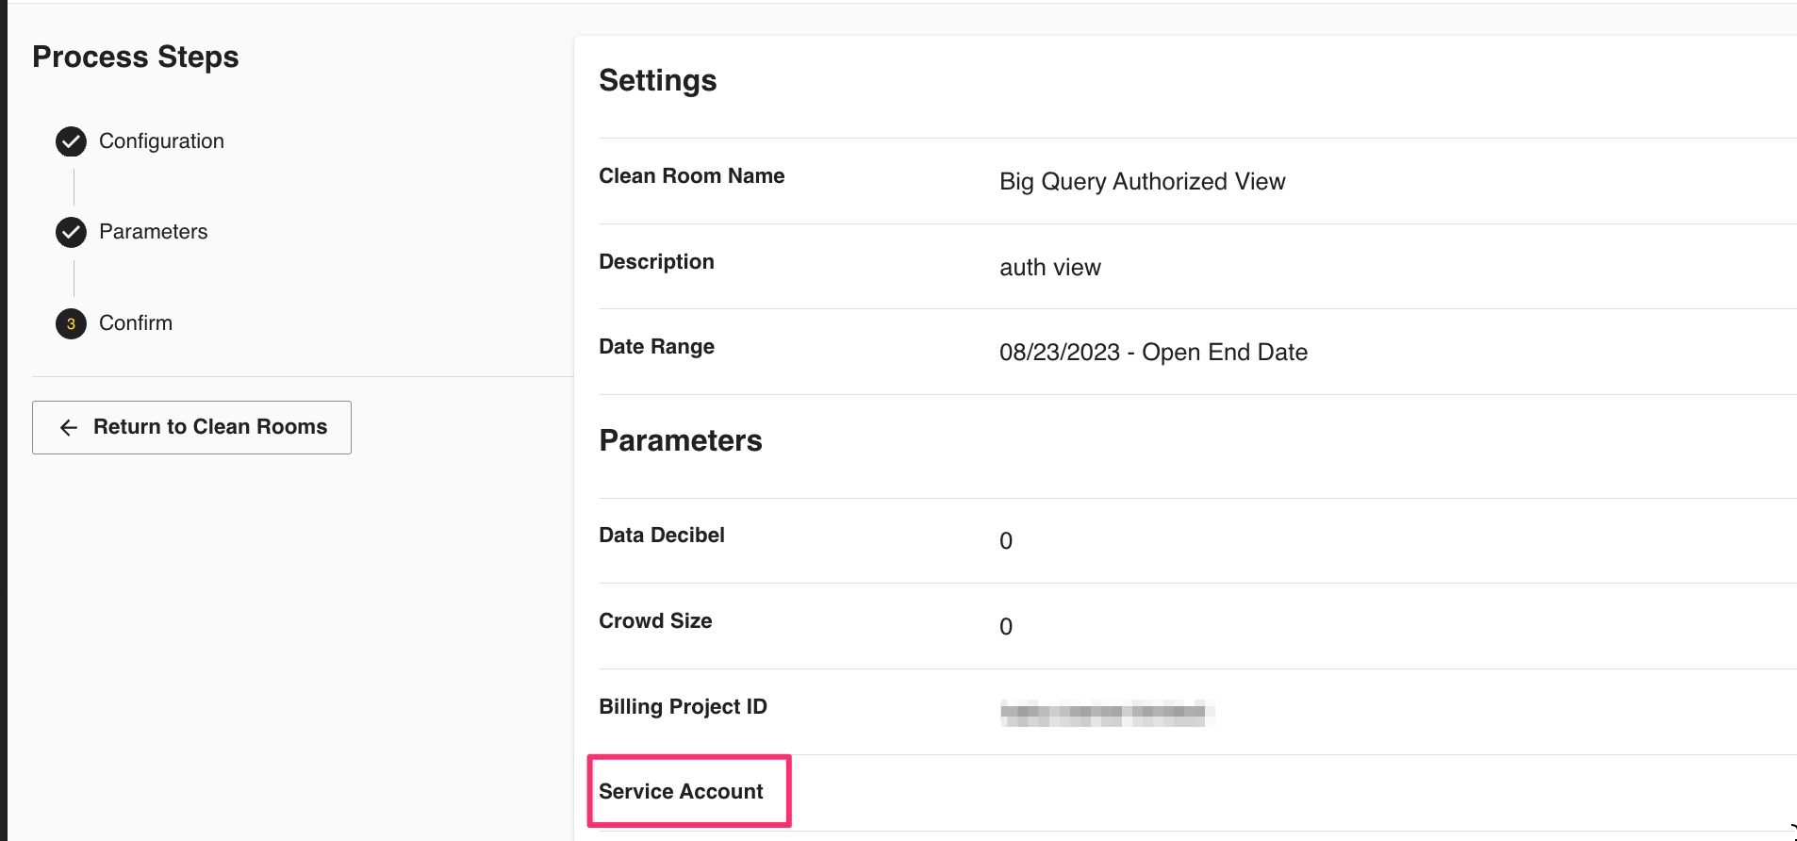The height and width of the screenshot is (841, 1797).
Task: Click the back arrow in Return button
Action: 69,428
